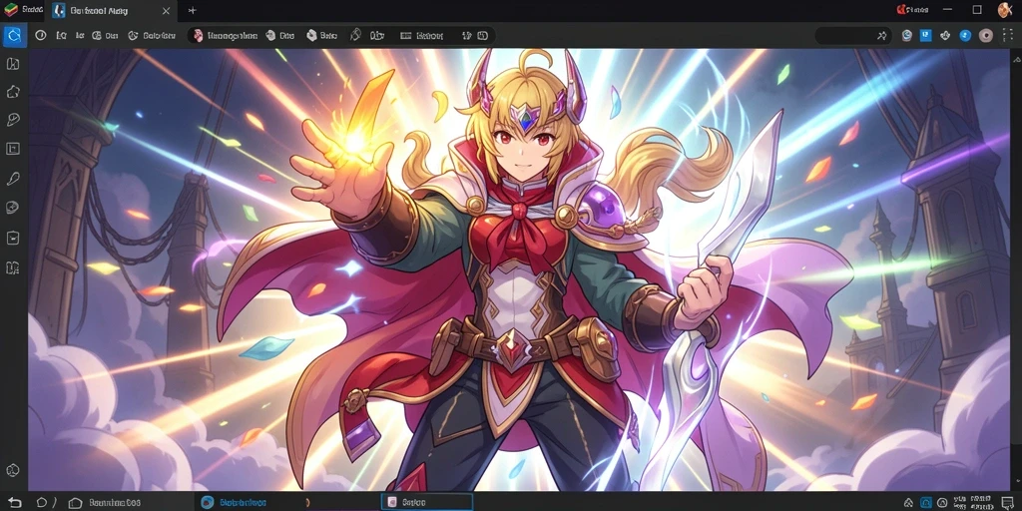This screenshot has height=511, width=1022.
Task: Click the highlighted taskbar item with pink icon
Action: [427, 502]
